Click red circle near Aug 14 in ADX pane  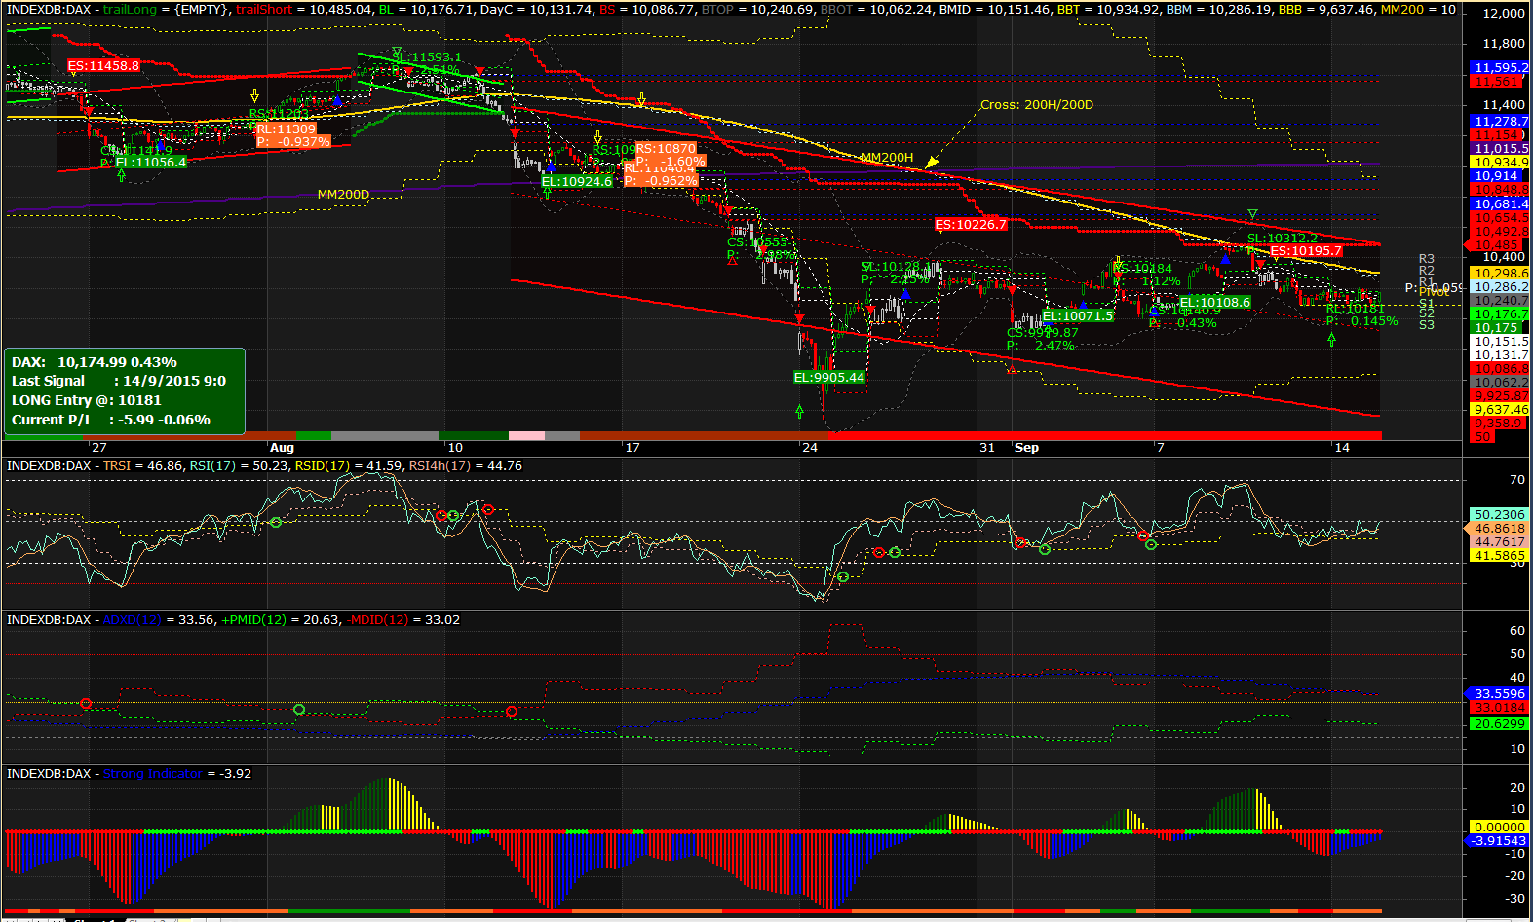512,712
